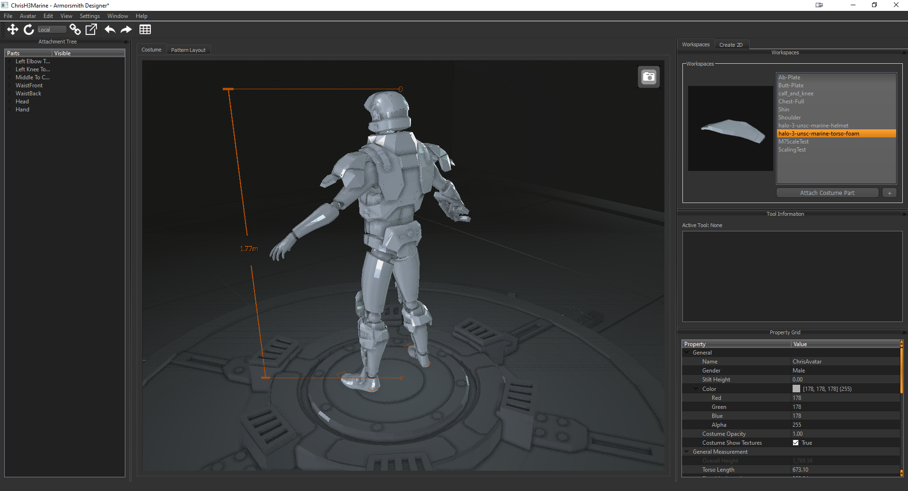Open the Avatar menu

28,16
